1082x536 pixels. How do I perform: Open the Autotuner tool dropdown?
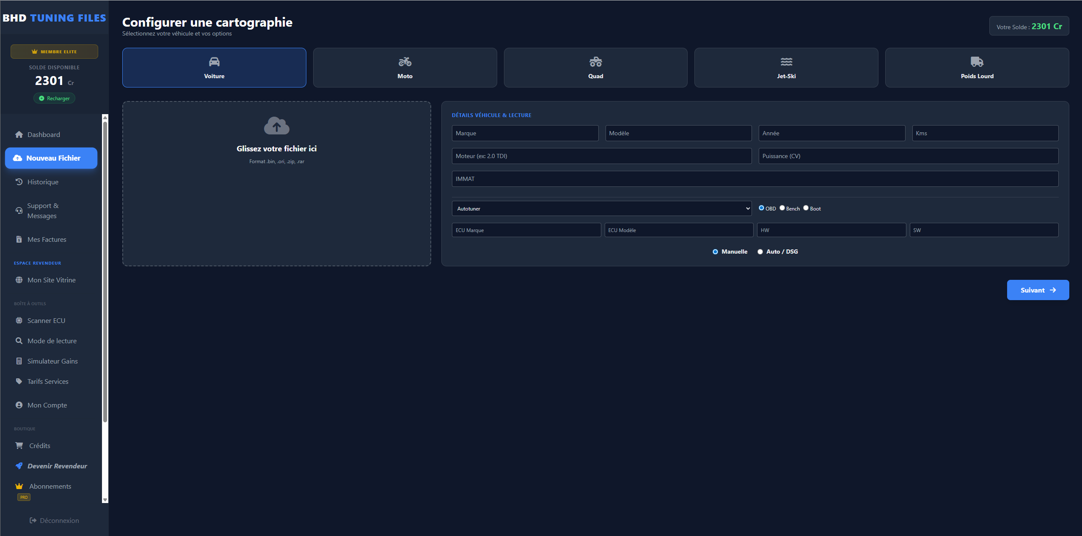coord(601,208)
